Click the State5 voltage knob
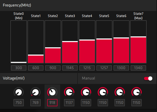The width and height of the screenshot is (157, 112). pyautogui.click(x=103, y=92)
